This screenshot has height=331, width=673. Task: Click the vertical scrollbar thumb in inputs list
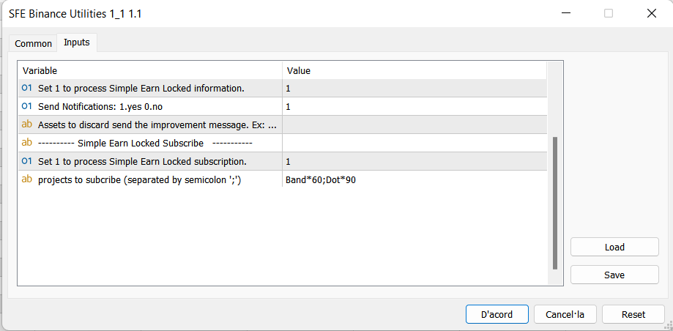pos(555,203)
